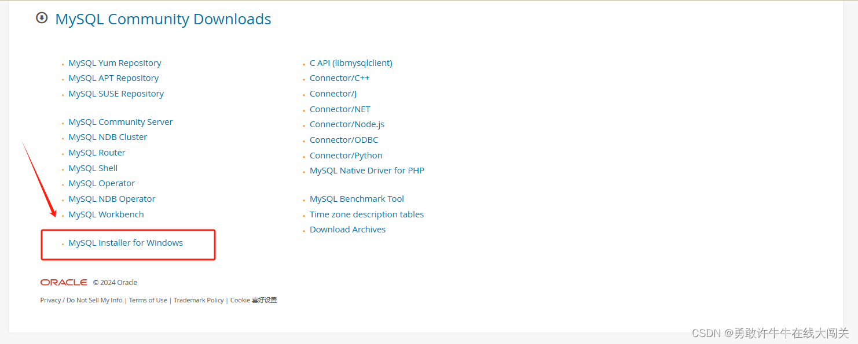858x344 pixels.
Task: Open Connector/J link
Action: click(333, 94)
